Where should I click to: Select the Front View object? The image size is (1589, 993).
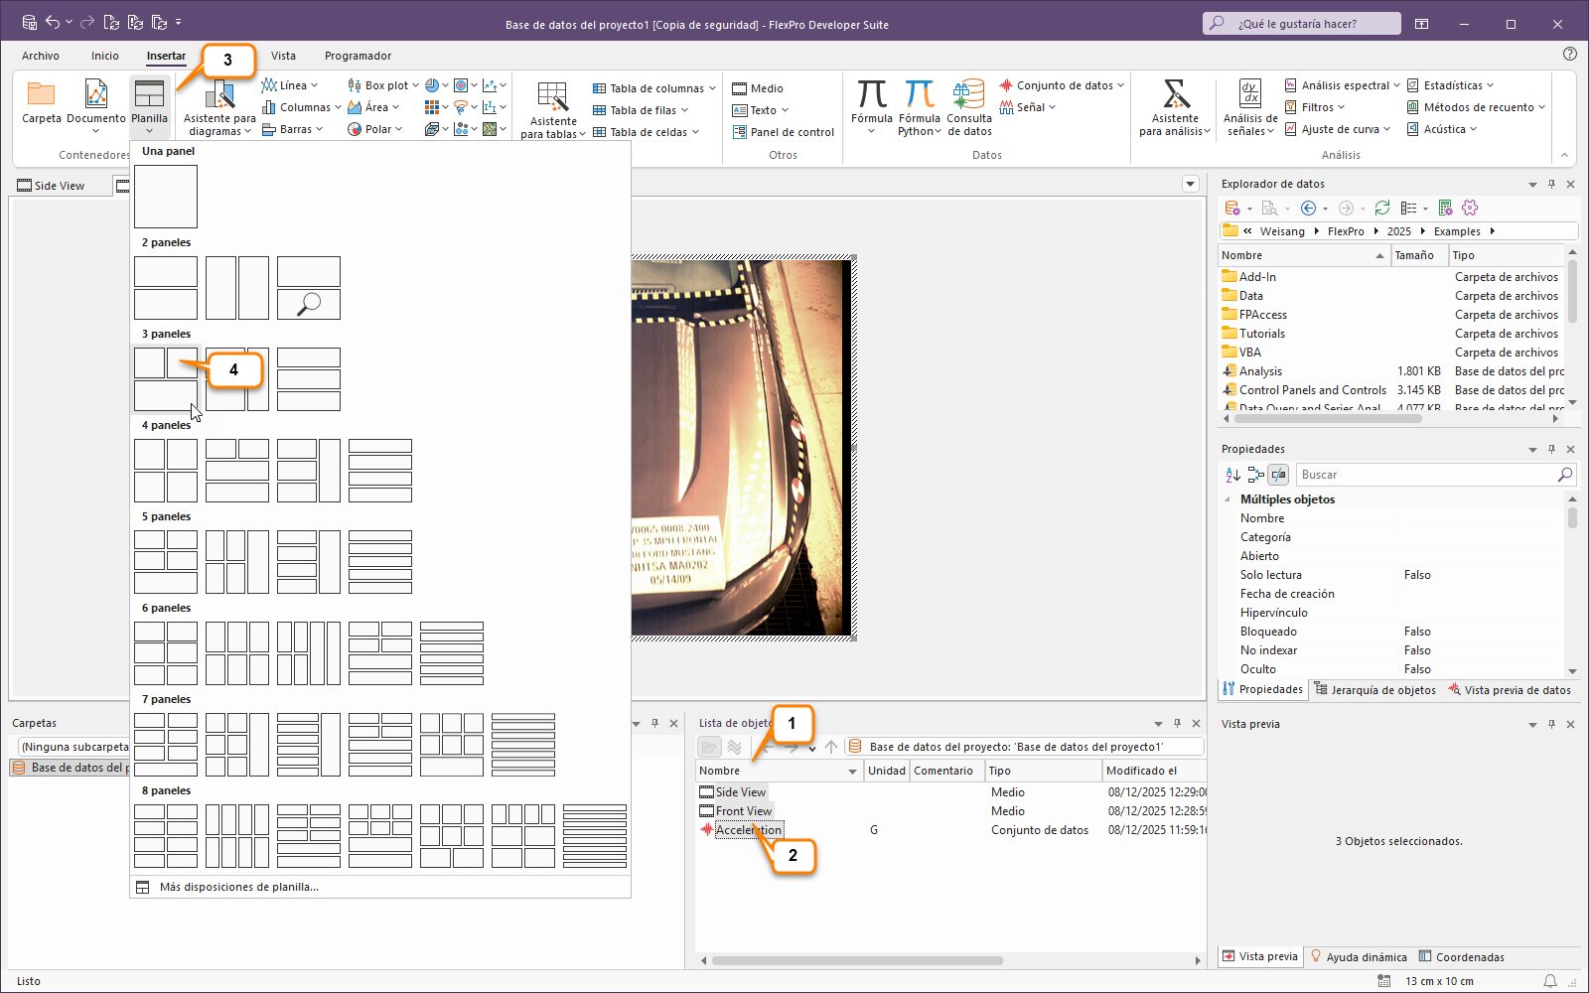pyautogui.click(x=743, y=811)
